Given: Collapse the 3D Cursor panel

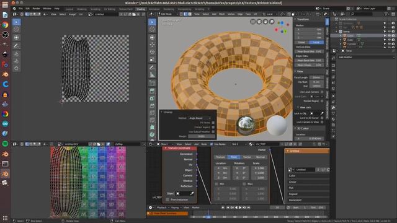Looking at the screenshot, I should 295,128.
